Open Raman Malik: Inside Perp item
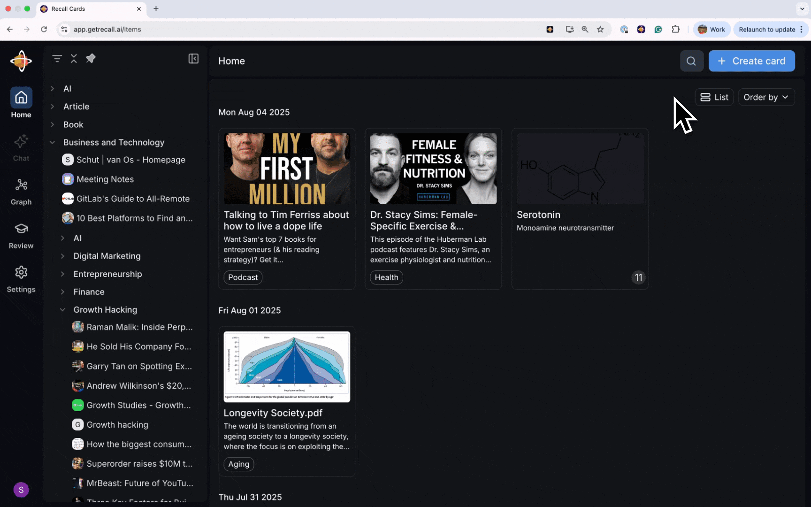Image resolution: width=811 pixels, height=507 pixels. point(132,327)
